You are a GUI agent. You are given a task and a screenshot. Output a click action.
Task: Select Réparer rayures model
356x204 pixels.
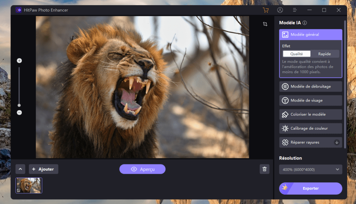click(x=310, y=142)
